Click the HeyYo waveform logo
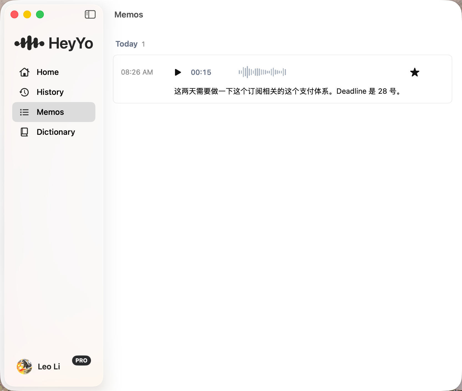 point(29,43)
